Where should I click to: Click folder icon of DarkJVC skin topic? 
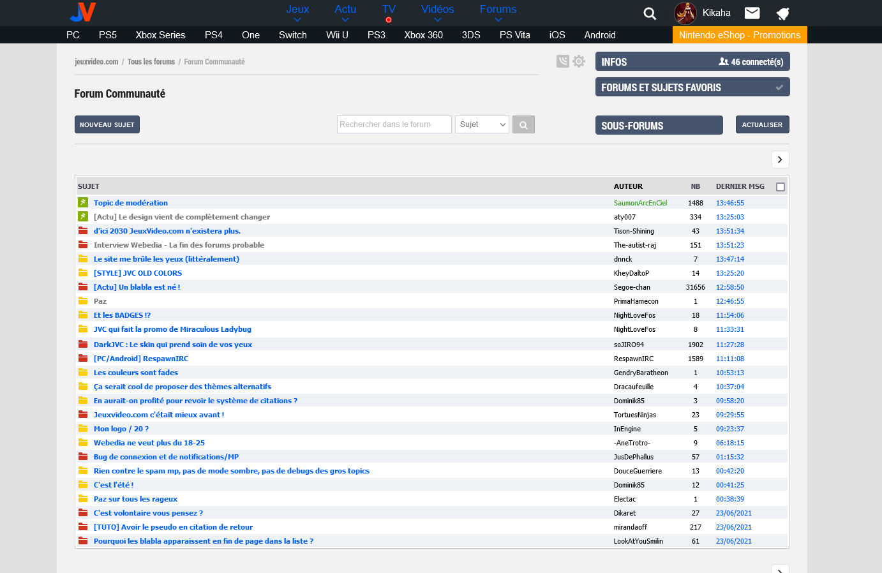tap(83, 344)
